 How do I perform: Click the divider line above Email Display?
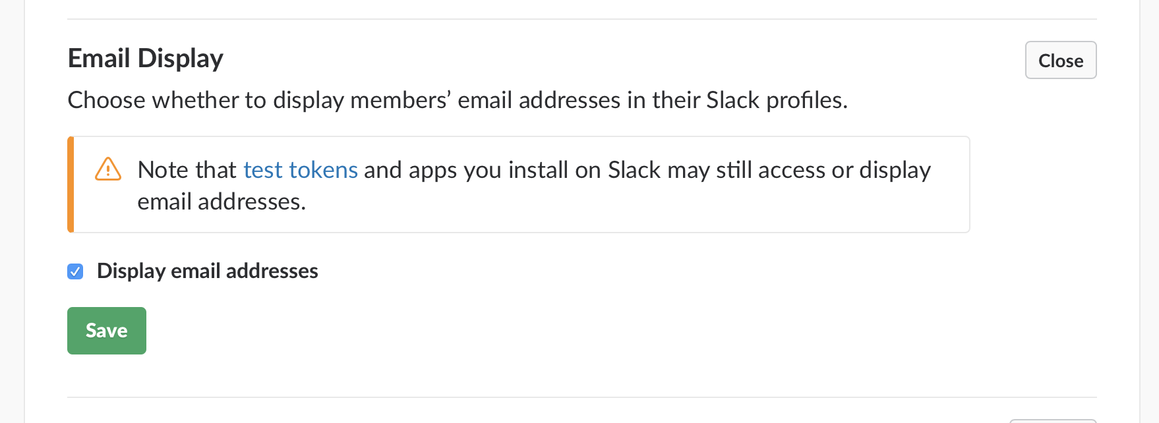pos(582,19)
